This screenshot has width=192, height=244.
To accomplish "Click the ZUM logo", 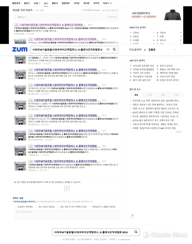I will click(x=20, y=49).
